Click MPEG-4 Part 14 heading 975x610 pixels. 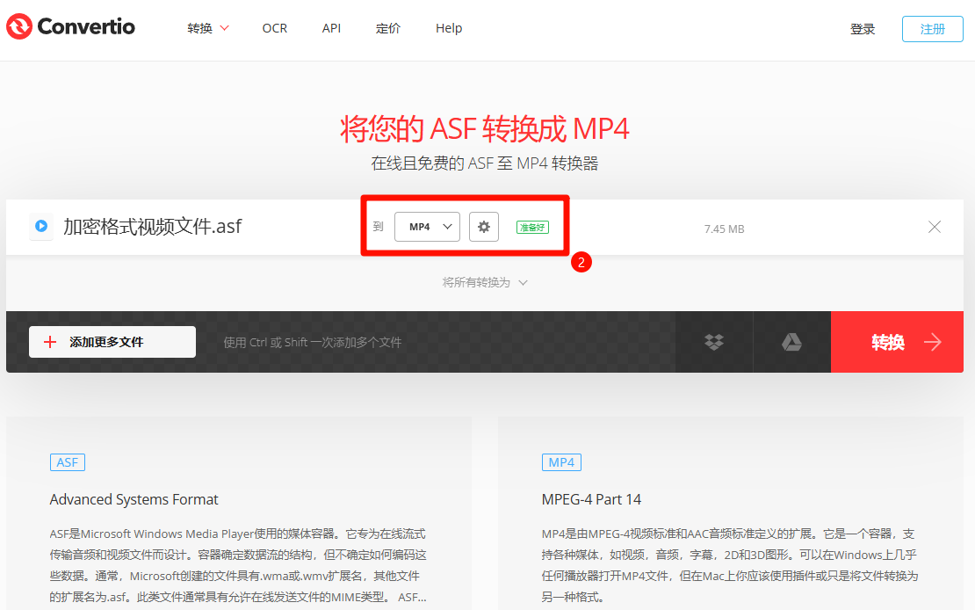pos(591,499)
